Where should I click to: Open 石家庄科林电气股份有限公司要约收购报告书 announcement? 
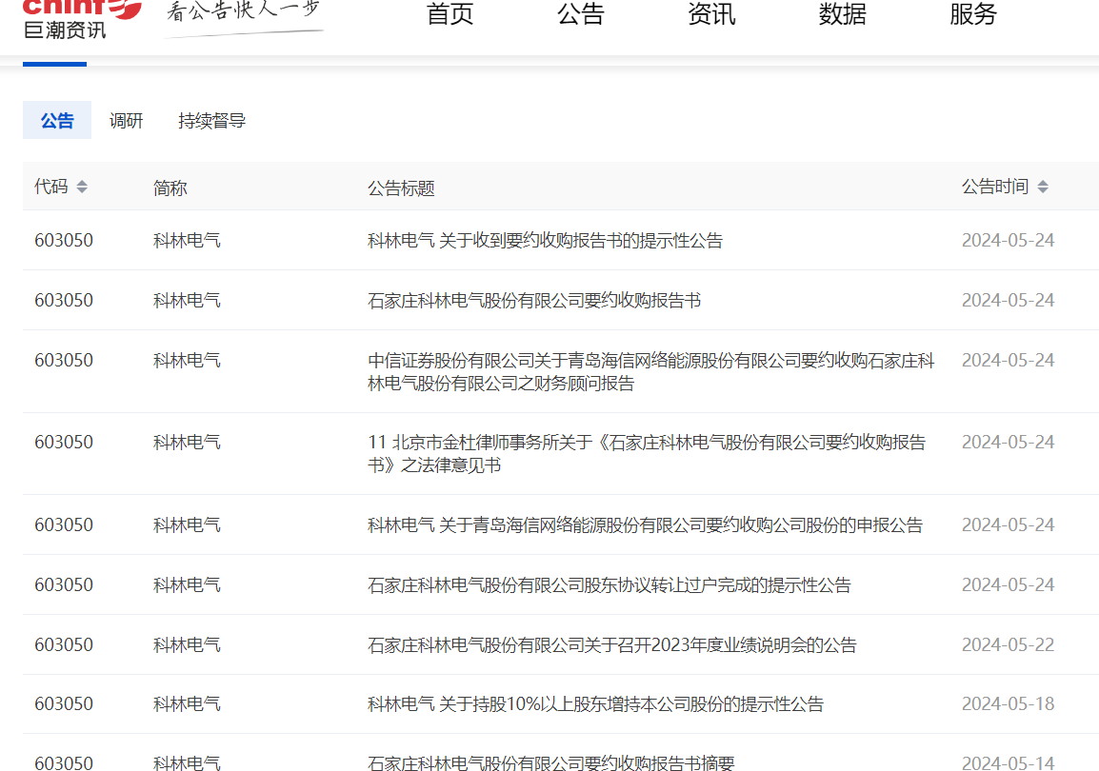point(534,301)
